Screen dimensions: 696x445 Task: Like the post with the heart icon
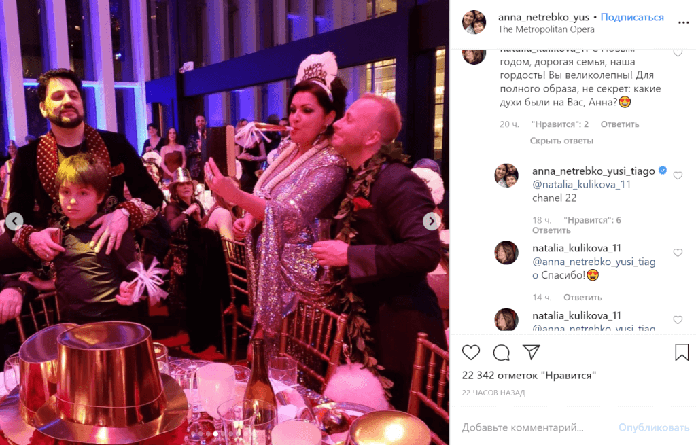tap(470, 353)
